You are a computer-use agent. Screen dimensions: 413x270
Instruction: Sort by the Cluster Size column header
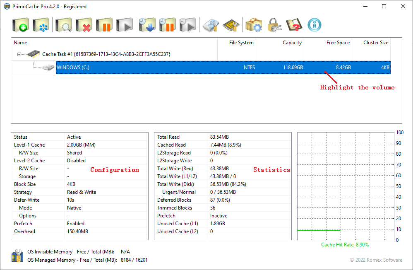[371, 43]
